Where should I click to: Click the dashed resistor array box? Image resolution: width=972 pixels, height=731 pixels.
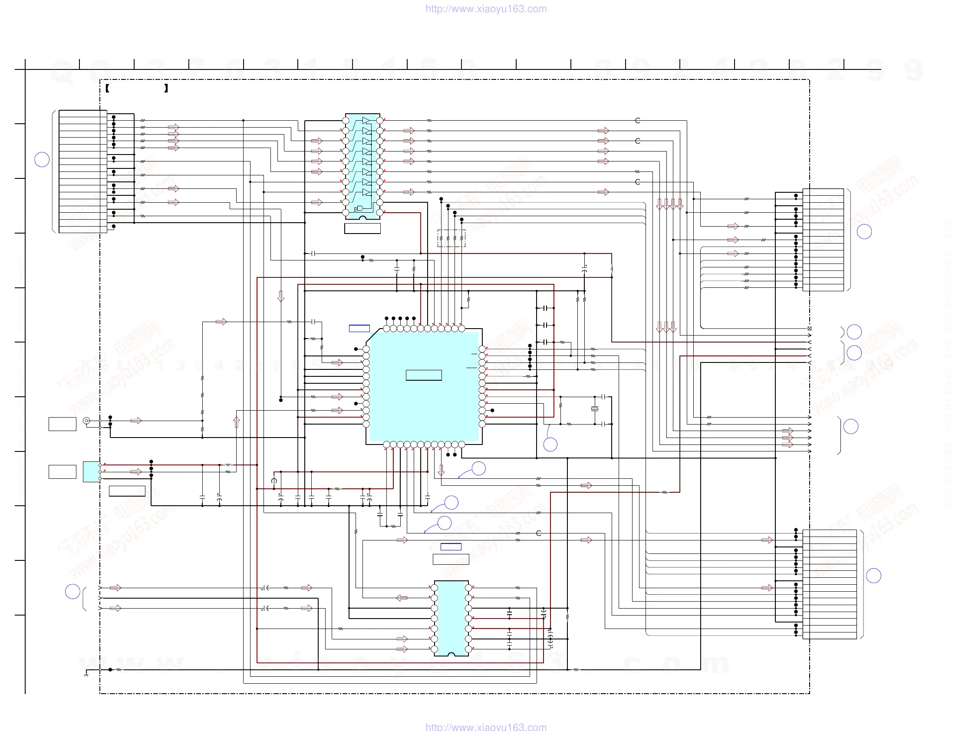click(x=451, y=238)
